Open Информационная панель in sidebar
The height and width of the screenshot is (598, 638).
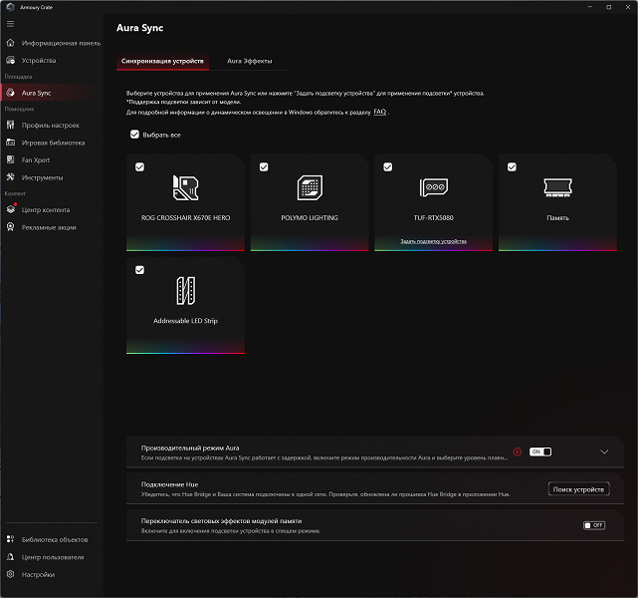click(52, 43)
